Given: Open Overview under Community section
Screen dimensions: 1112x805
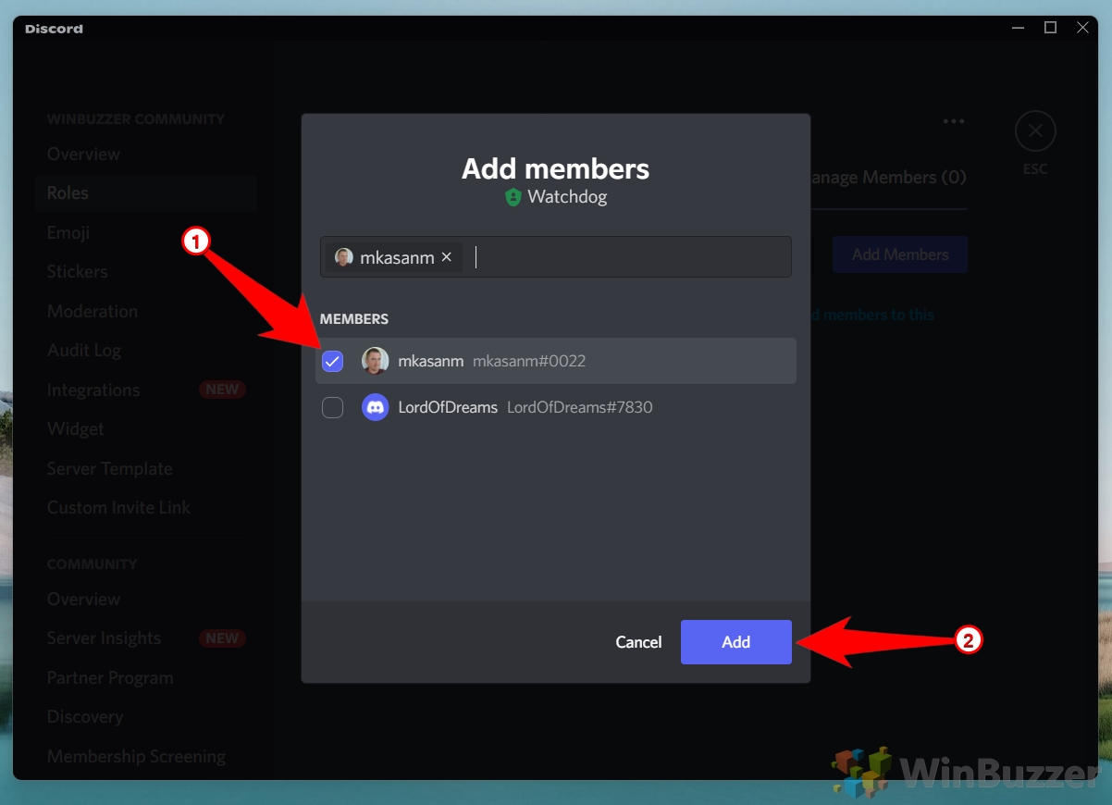Looking at the screenshot, I should [83, 599].
